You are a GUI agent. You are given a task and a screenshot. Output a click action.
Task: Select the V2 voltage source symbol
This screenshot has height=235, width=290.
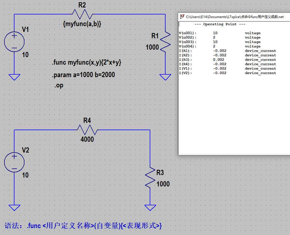(x=14, y=162)
